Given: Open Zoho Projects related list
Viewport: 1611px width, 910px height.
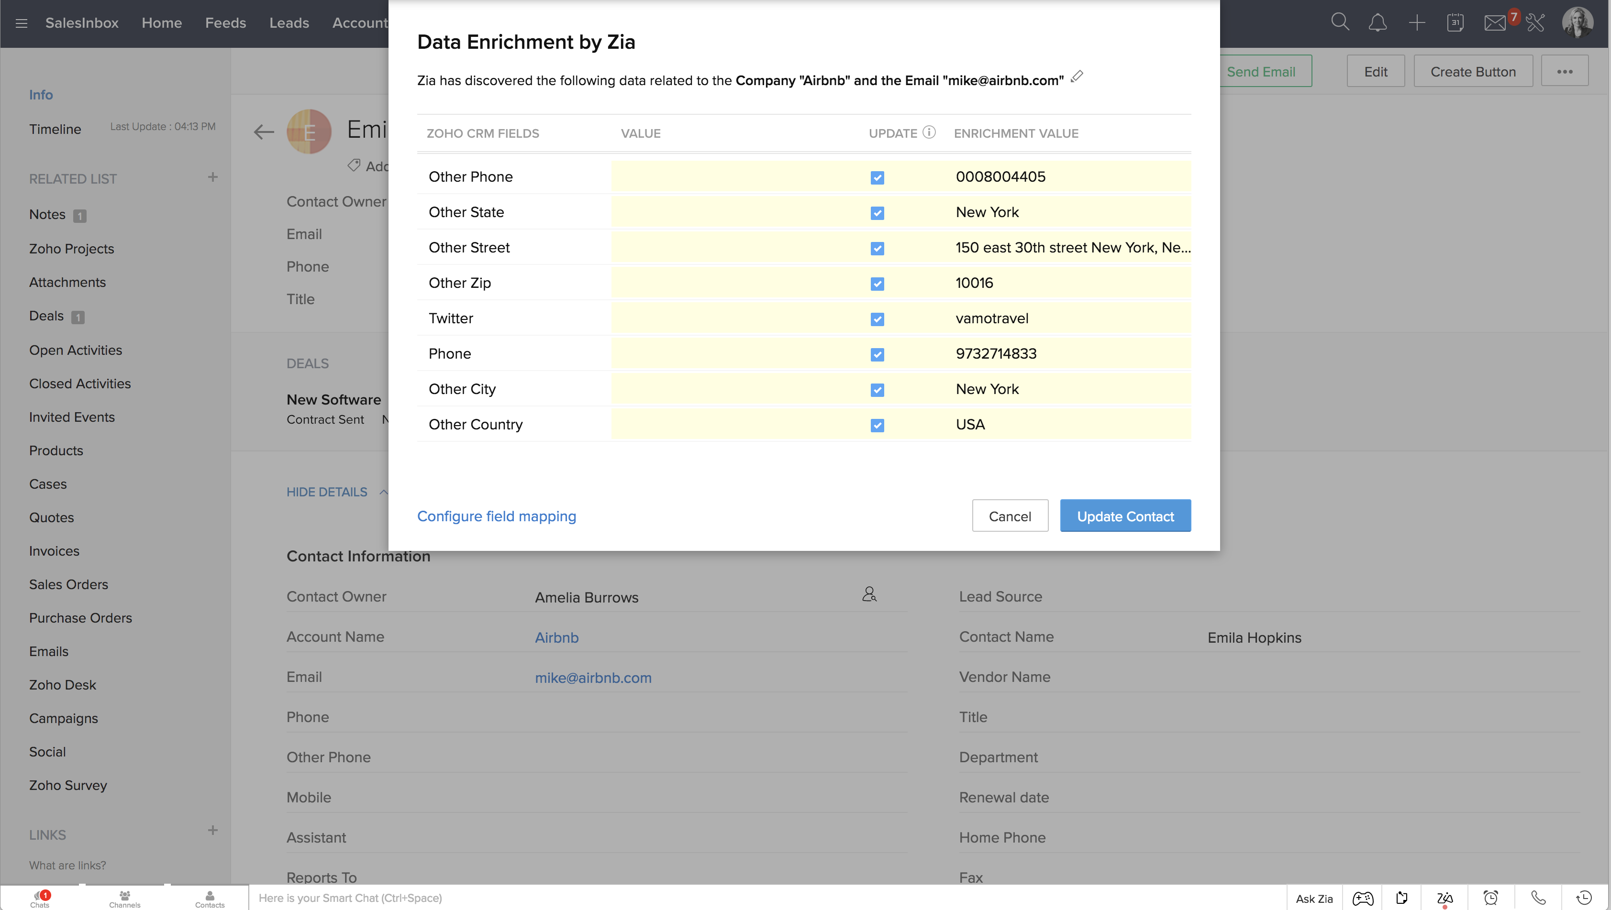Looking at the screenshot, I should pyautogui.click(x=71, y=249).
